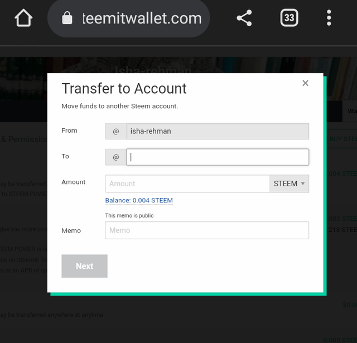Close the Transfer to Account dialog
Screen dimensions: 357x343
pos(305,83)
